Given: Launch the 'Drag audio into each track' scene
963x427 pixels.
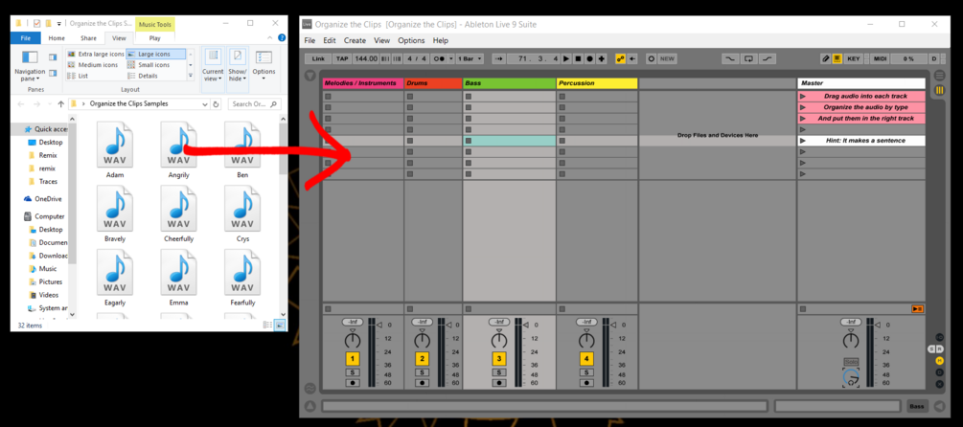Looking at the screenshot, I should pyautogui.click(x=802, y=97).
